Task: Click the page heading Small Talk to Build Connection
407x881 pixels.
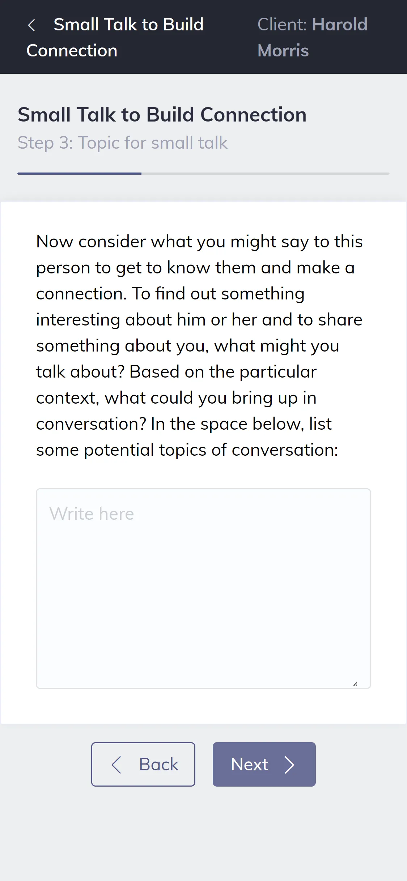Action: click(162, 115)
